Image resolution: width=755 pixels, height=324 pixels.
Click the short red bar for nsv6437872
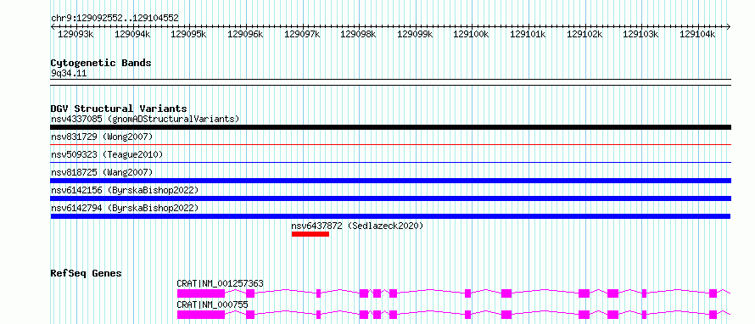point(310,234)
